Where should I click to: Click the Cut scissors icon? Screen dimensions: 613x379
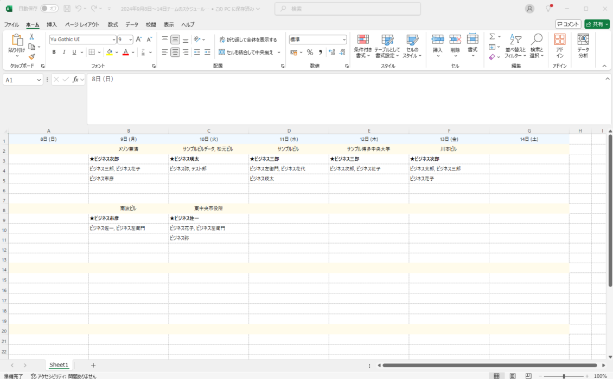pos(31,37)
